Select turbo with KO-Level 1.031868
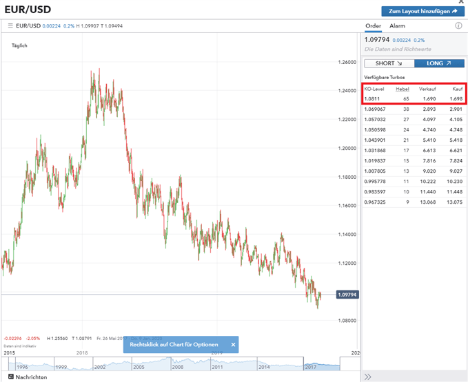Image resolution: width=468 pixels, height=382 pixels. tap(414, 151)
